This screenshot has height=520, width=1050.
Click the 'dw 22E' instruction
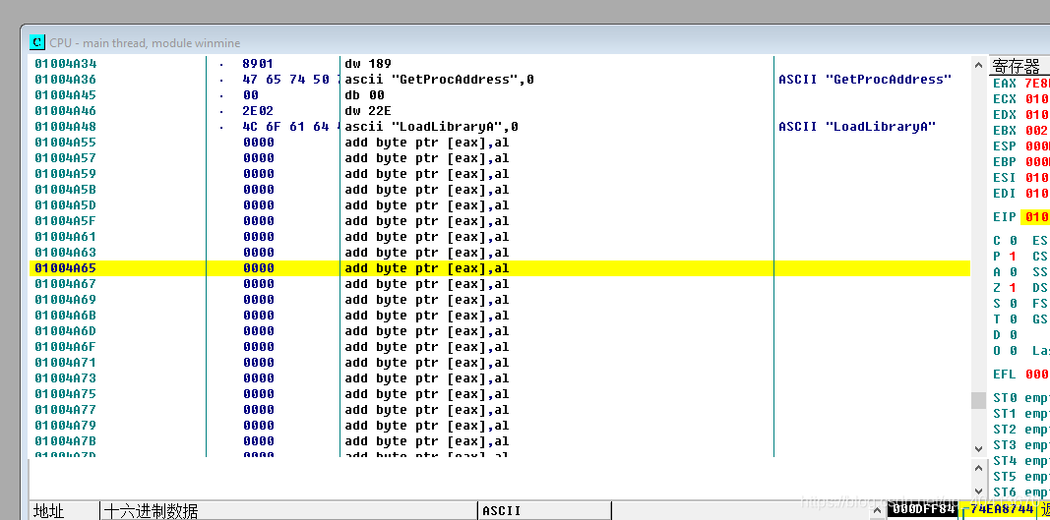point(368,111)
